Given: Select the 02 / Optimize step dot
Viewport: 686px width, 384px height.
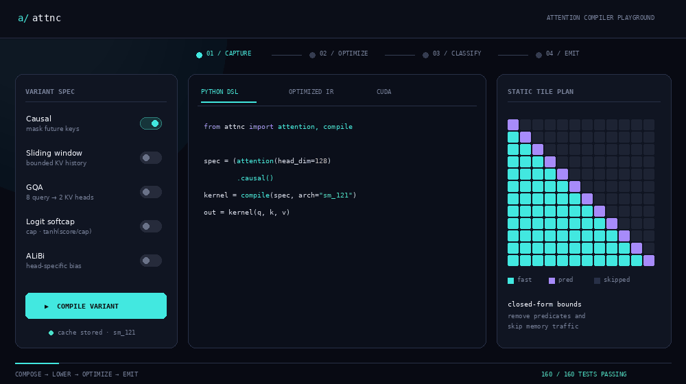Looking at the screenshot, I should [312, 55].
